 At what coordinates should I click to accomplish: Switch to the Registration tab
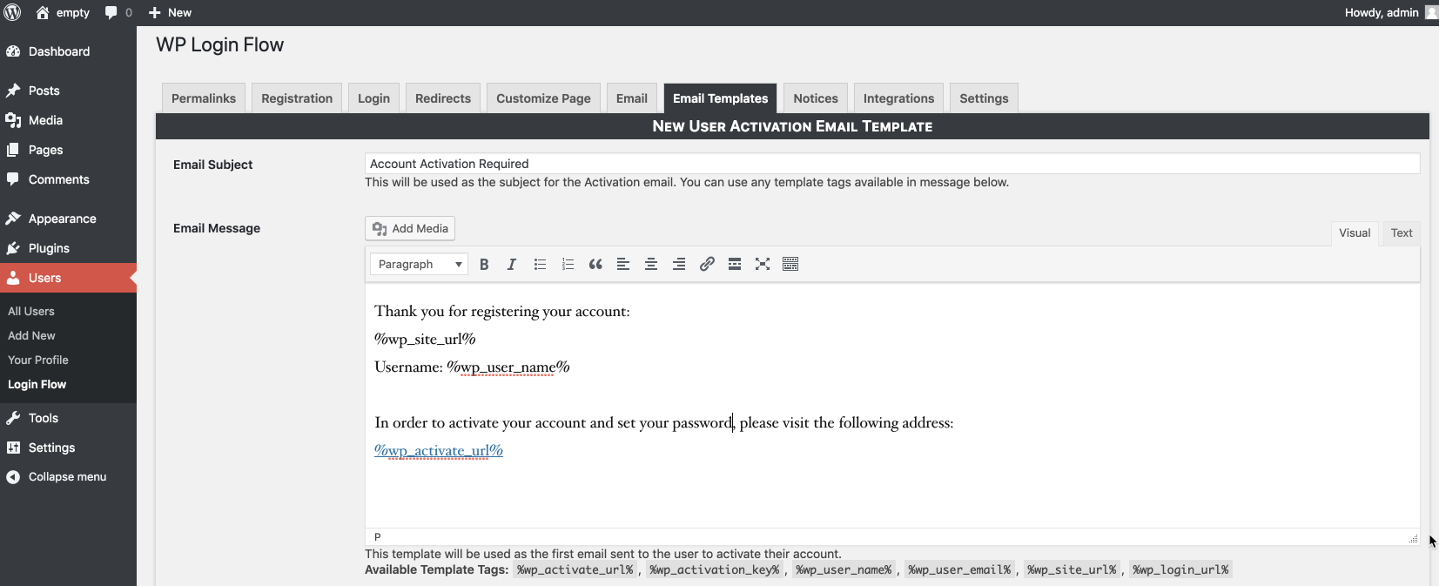tap(297, 98)
